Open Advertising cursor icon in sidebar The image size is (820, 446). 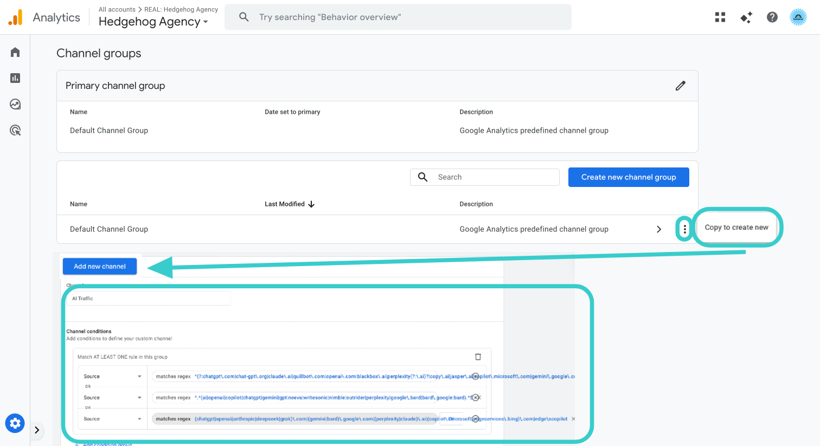15,130
